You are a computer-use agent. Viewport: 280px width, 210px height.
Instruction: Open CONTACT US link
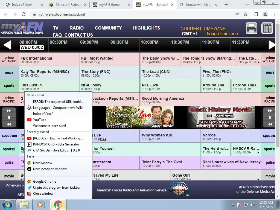78,35
